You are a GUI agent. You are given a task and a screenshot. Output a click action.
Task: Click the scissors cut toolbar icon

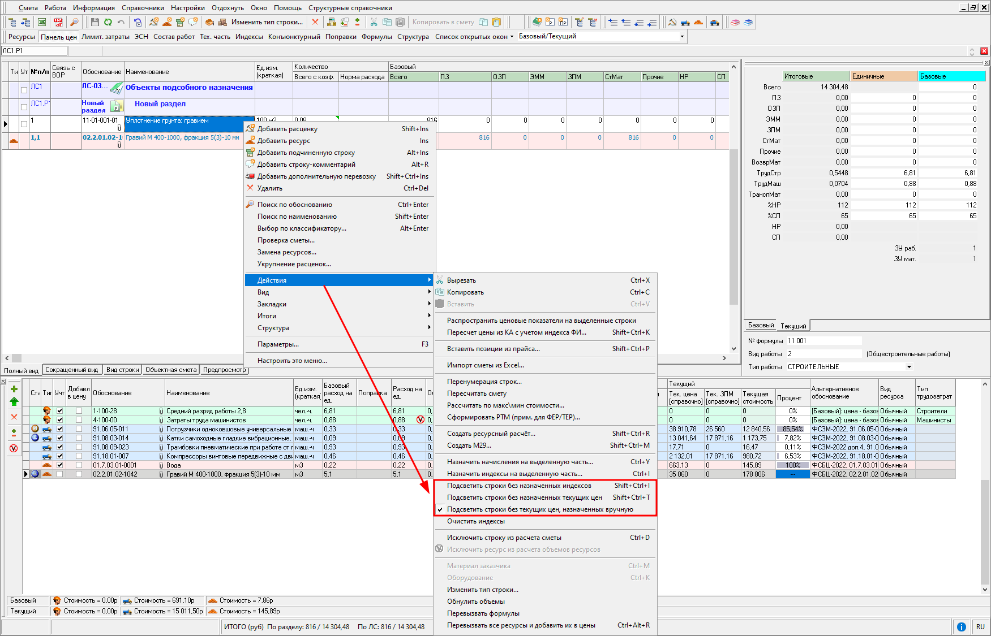point(374,22)
